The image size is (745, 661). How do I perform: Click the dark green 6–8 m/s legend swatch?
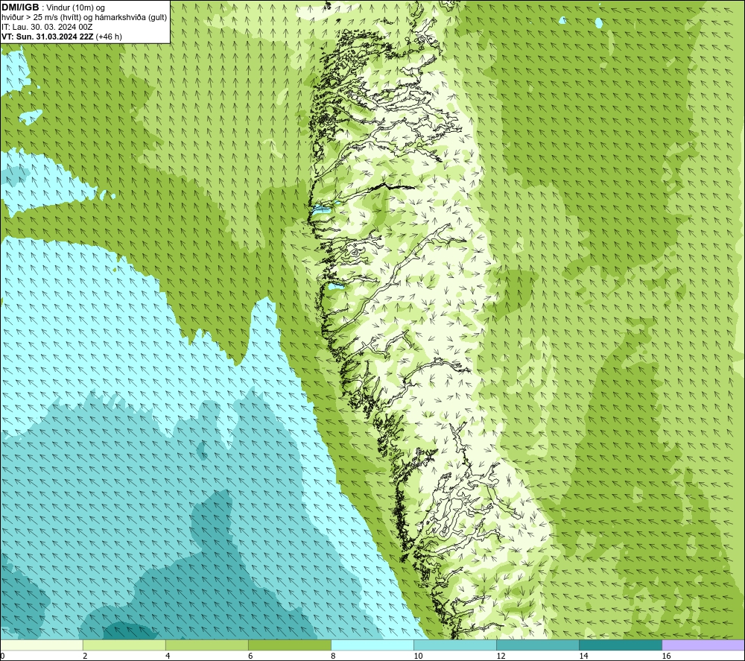[289, 645]
